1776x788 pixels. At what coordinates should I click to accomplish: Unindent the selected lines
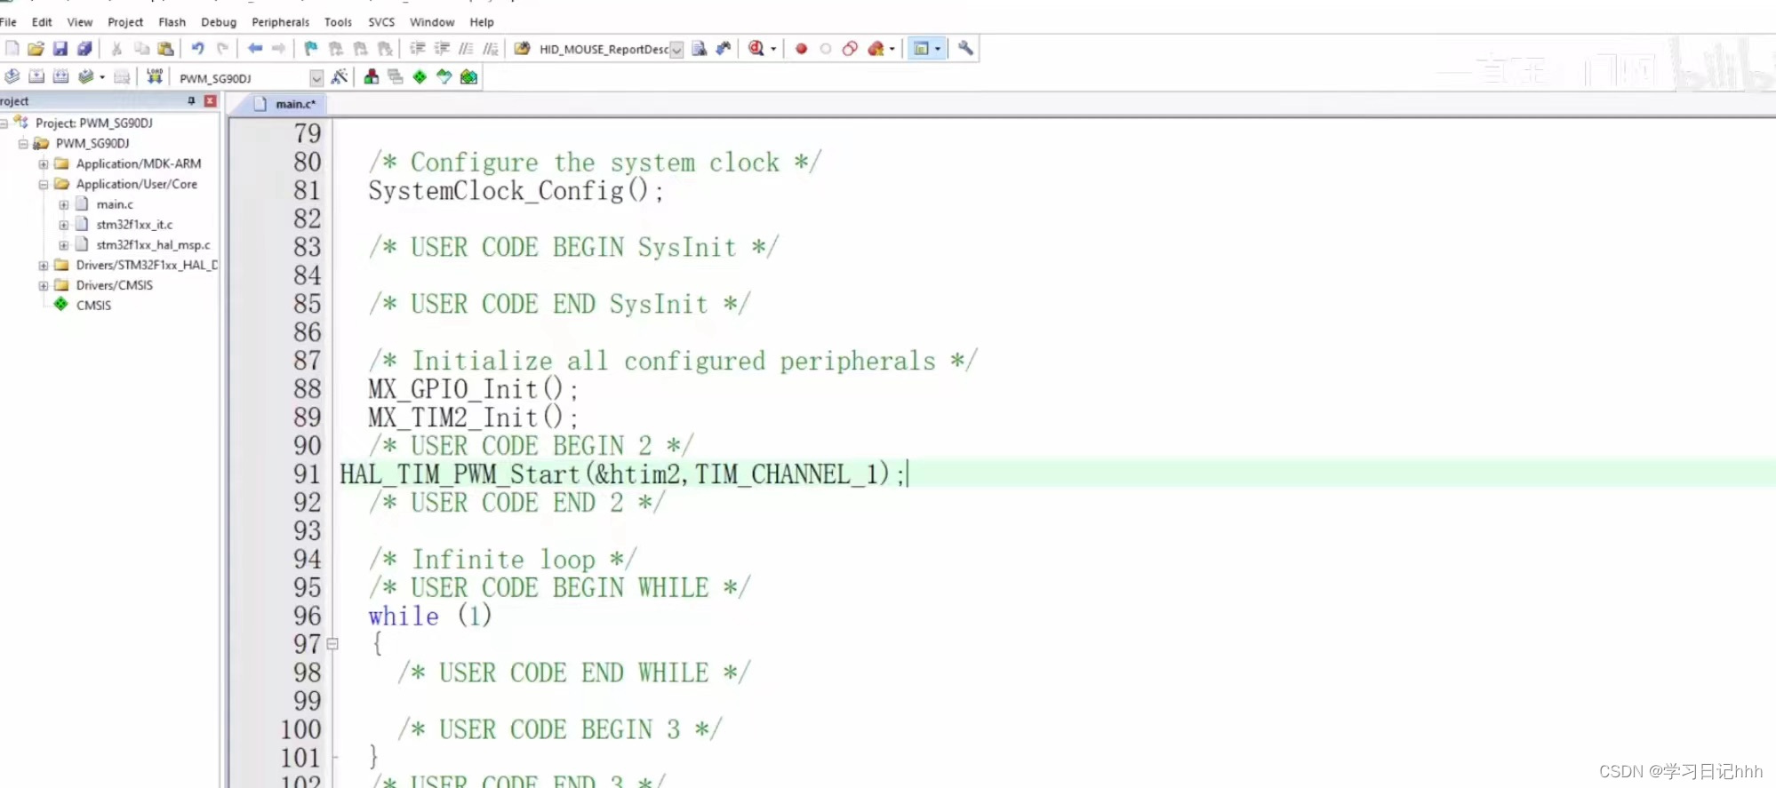442,49
